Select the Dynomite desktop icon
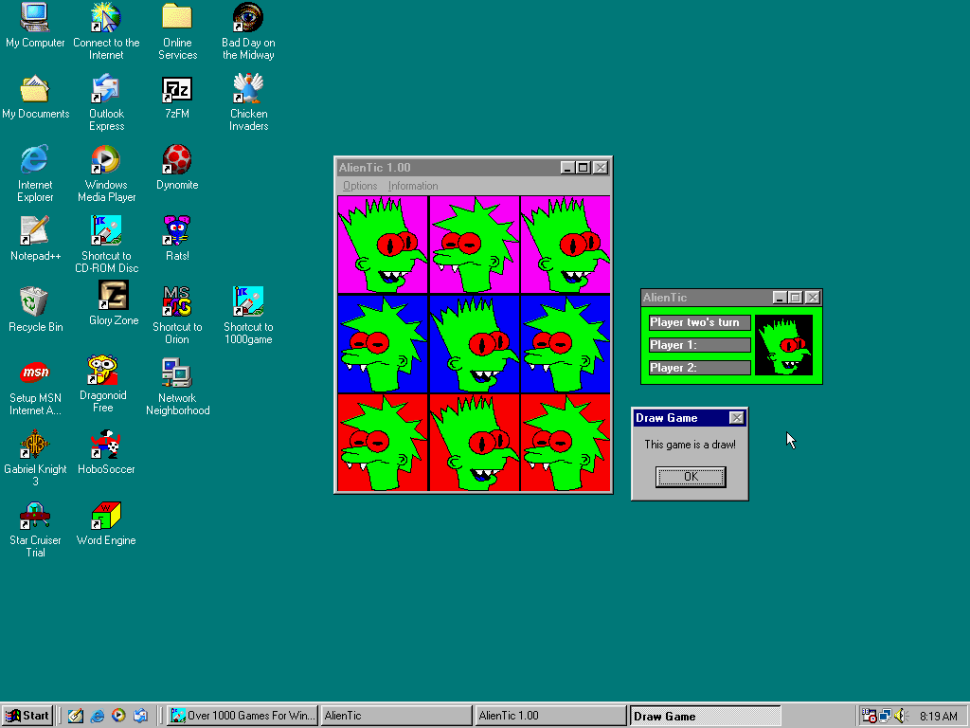Viewport: 970px width, 728px height. coord(177,160)
